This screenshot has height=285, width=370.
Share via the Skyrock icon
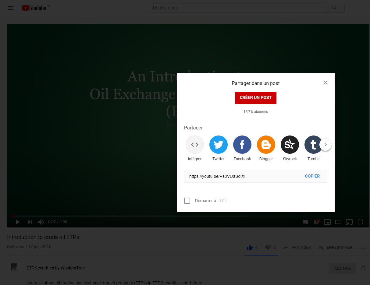[x=290, y=145]
